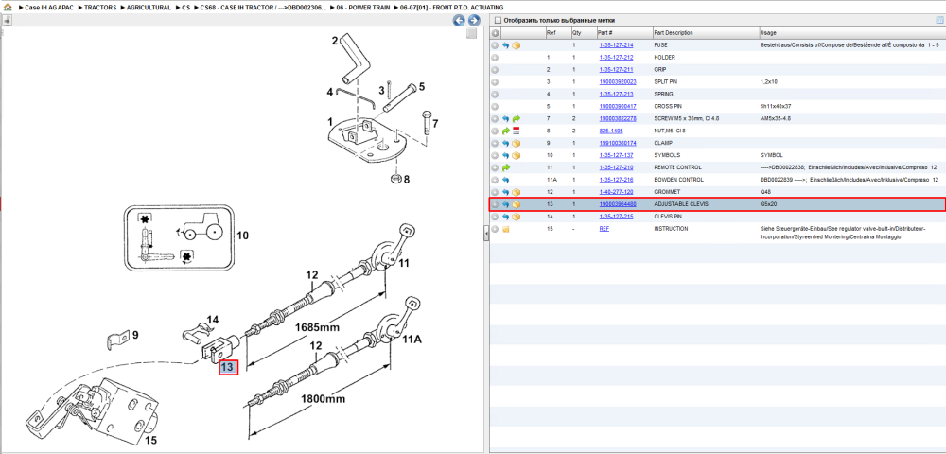Select callout 10 on the diagram

click(x=242, y=235)
